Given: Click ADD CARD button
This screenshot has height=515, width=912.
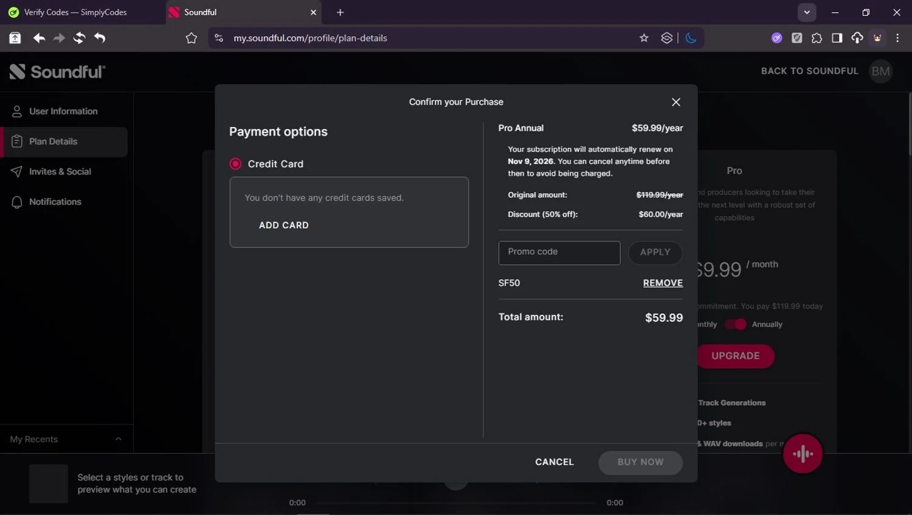Looking at the screenshot, I should pos(284,225).
